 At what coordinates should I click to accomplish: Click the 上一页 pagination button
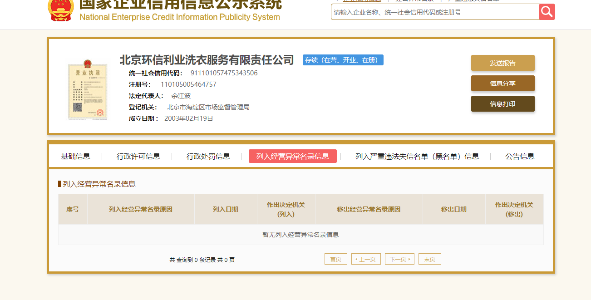click(366, 259)
